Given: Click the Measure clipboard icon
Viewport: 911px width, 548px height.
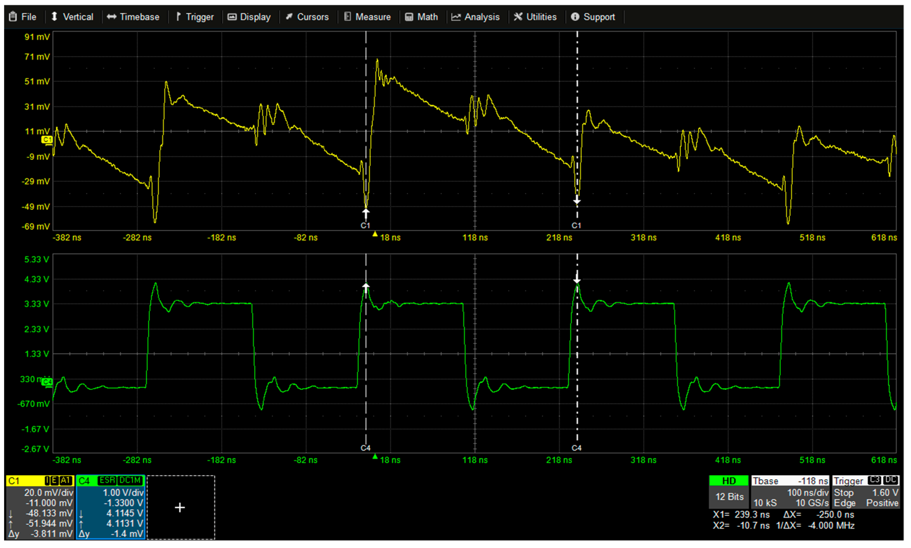Looking at the screenshot, I should pyautogui.click(x=348, y=17).
